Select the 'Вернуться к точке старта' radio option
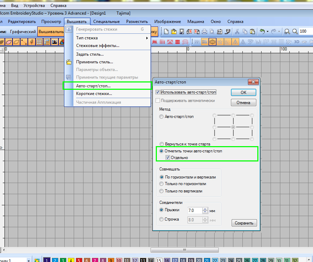This screenshot has height=262, width=313. pyautogui.click(x=161, y=144)
